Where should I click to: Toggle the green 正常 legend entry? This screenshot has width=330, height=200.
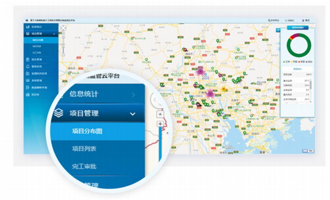[x=287, y=62]
